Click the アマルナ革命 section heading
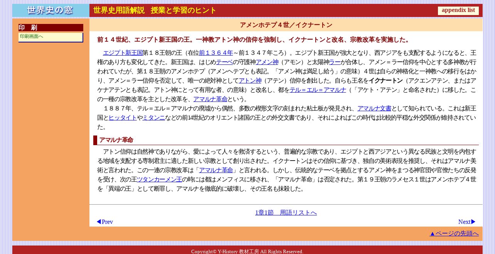This screenshot has height=254, width=495. pyautogui.click(x=116, y=140)
